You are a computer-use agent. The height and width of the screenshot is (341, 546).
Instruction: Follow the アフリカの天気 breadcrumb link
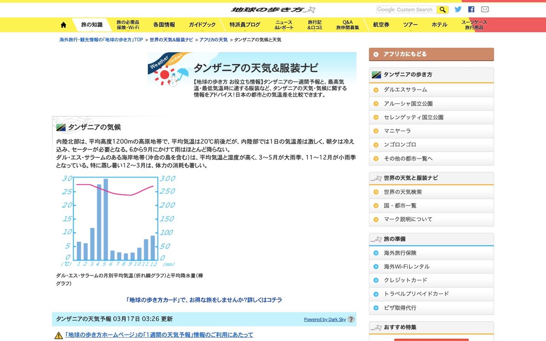(x=213, y=40)
